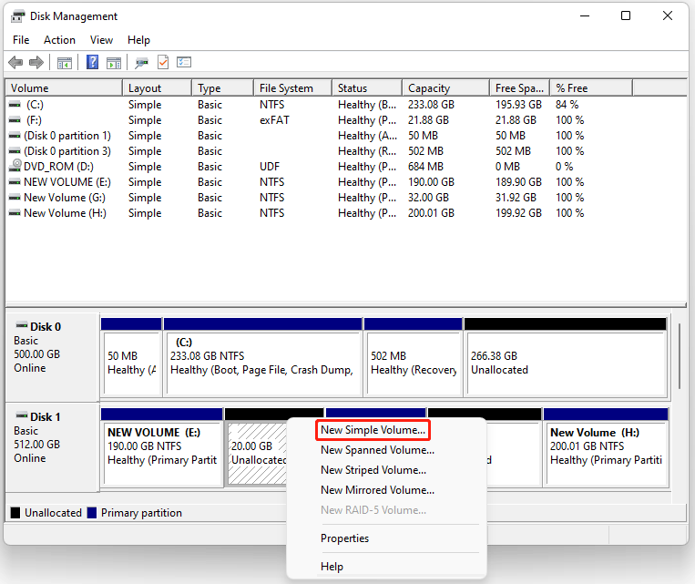The height and width of the screenshot is (584, 695).
Task: Click the 199.92 GB free space cell
Action: click(518, 213)
